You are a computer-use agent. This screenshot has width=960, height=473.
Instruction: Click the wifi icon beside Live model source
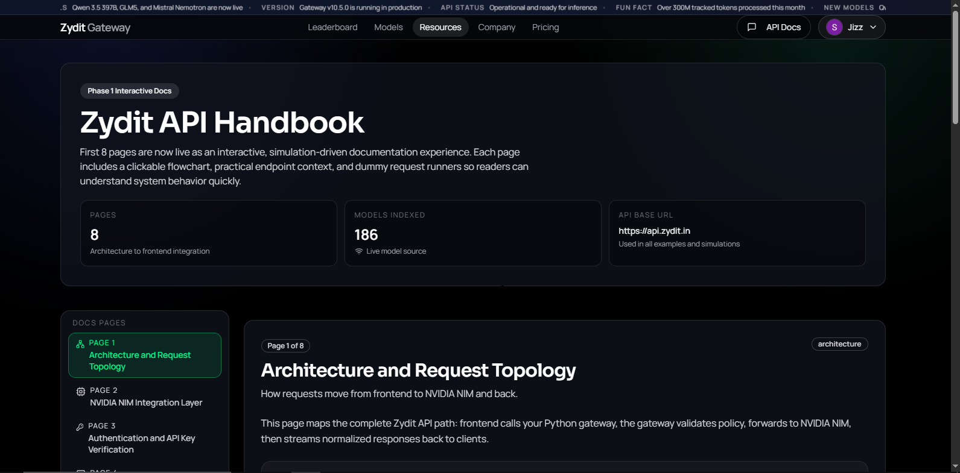[x=359, y=251]
